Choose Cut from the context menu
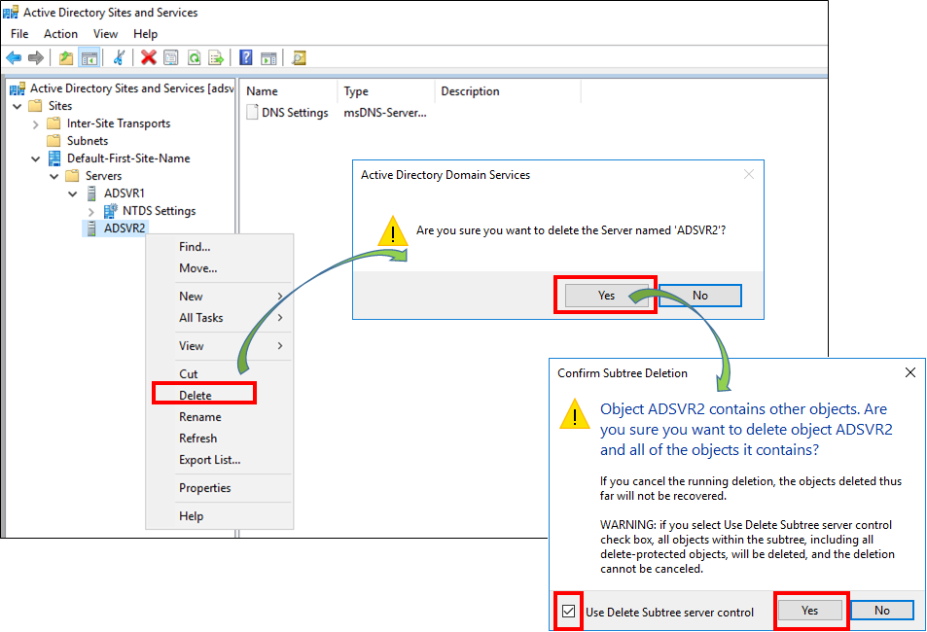This screenshot has height=632, width=927. (219, 373)
